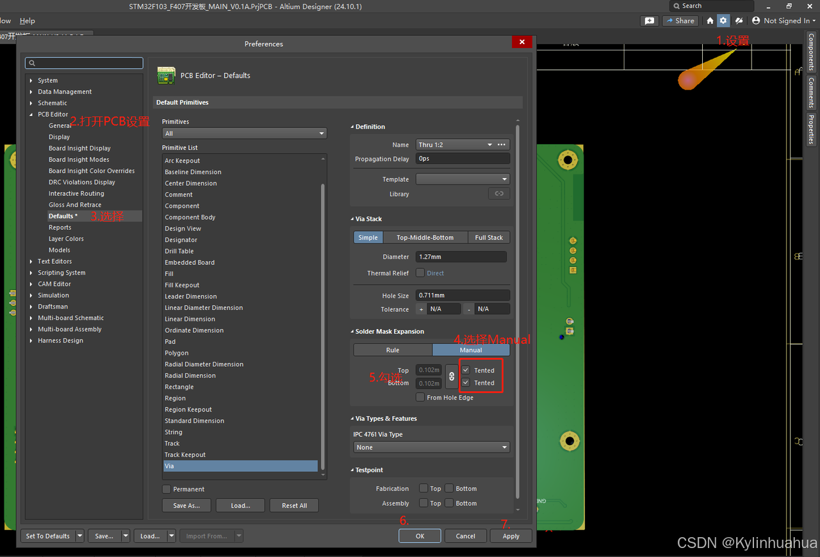This screenshot has width=820, height=557.
Task: Open the Help menu
Action: pyautogui.click(x=27, y=21)
